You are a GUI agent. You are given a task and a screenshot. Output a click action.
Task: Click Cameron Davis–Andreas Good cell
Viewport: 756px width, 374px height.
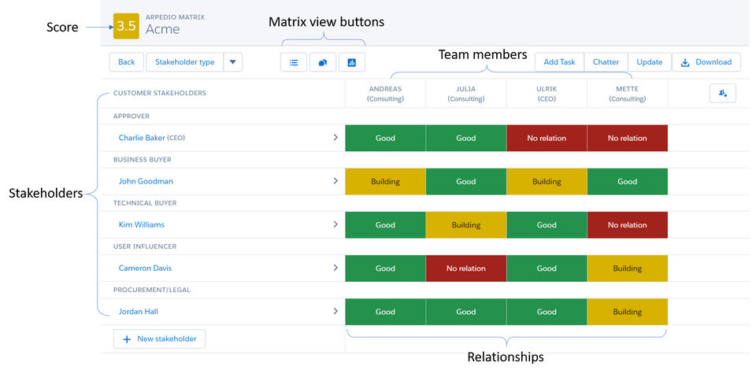[x=385, y=268]
